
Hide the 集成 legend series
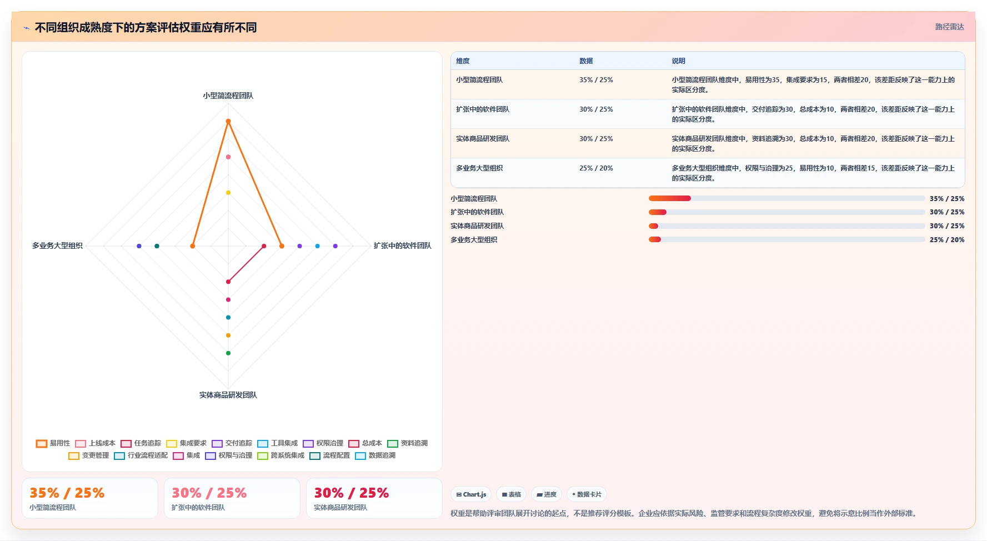pyautogui.click(x=187, y=455)
